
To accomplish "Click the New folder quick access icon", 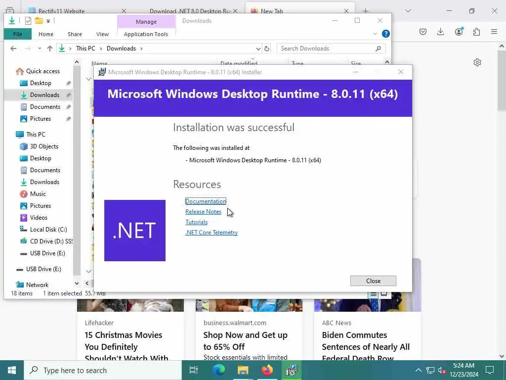I will (39, 21).
